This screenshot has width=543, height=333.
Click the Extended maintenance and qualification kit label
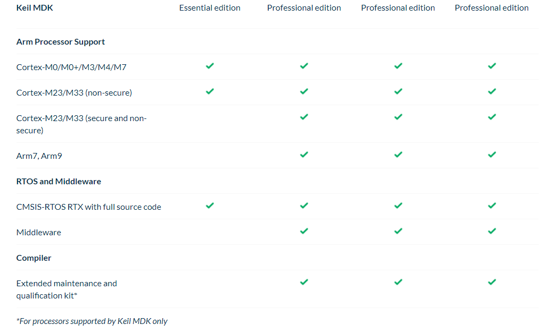(67, 289)
